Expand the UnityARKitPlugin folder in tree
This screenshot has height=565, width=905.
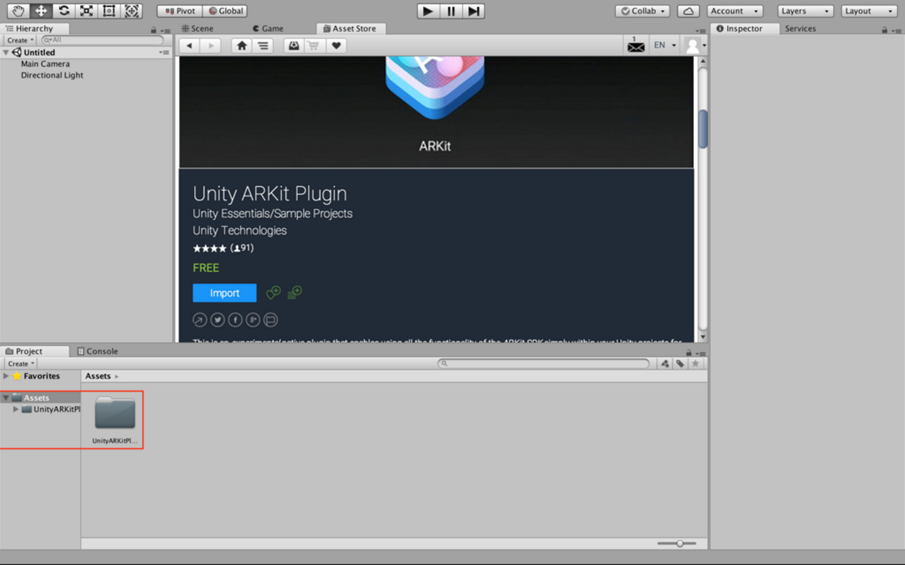click(x=16, y=409)
